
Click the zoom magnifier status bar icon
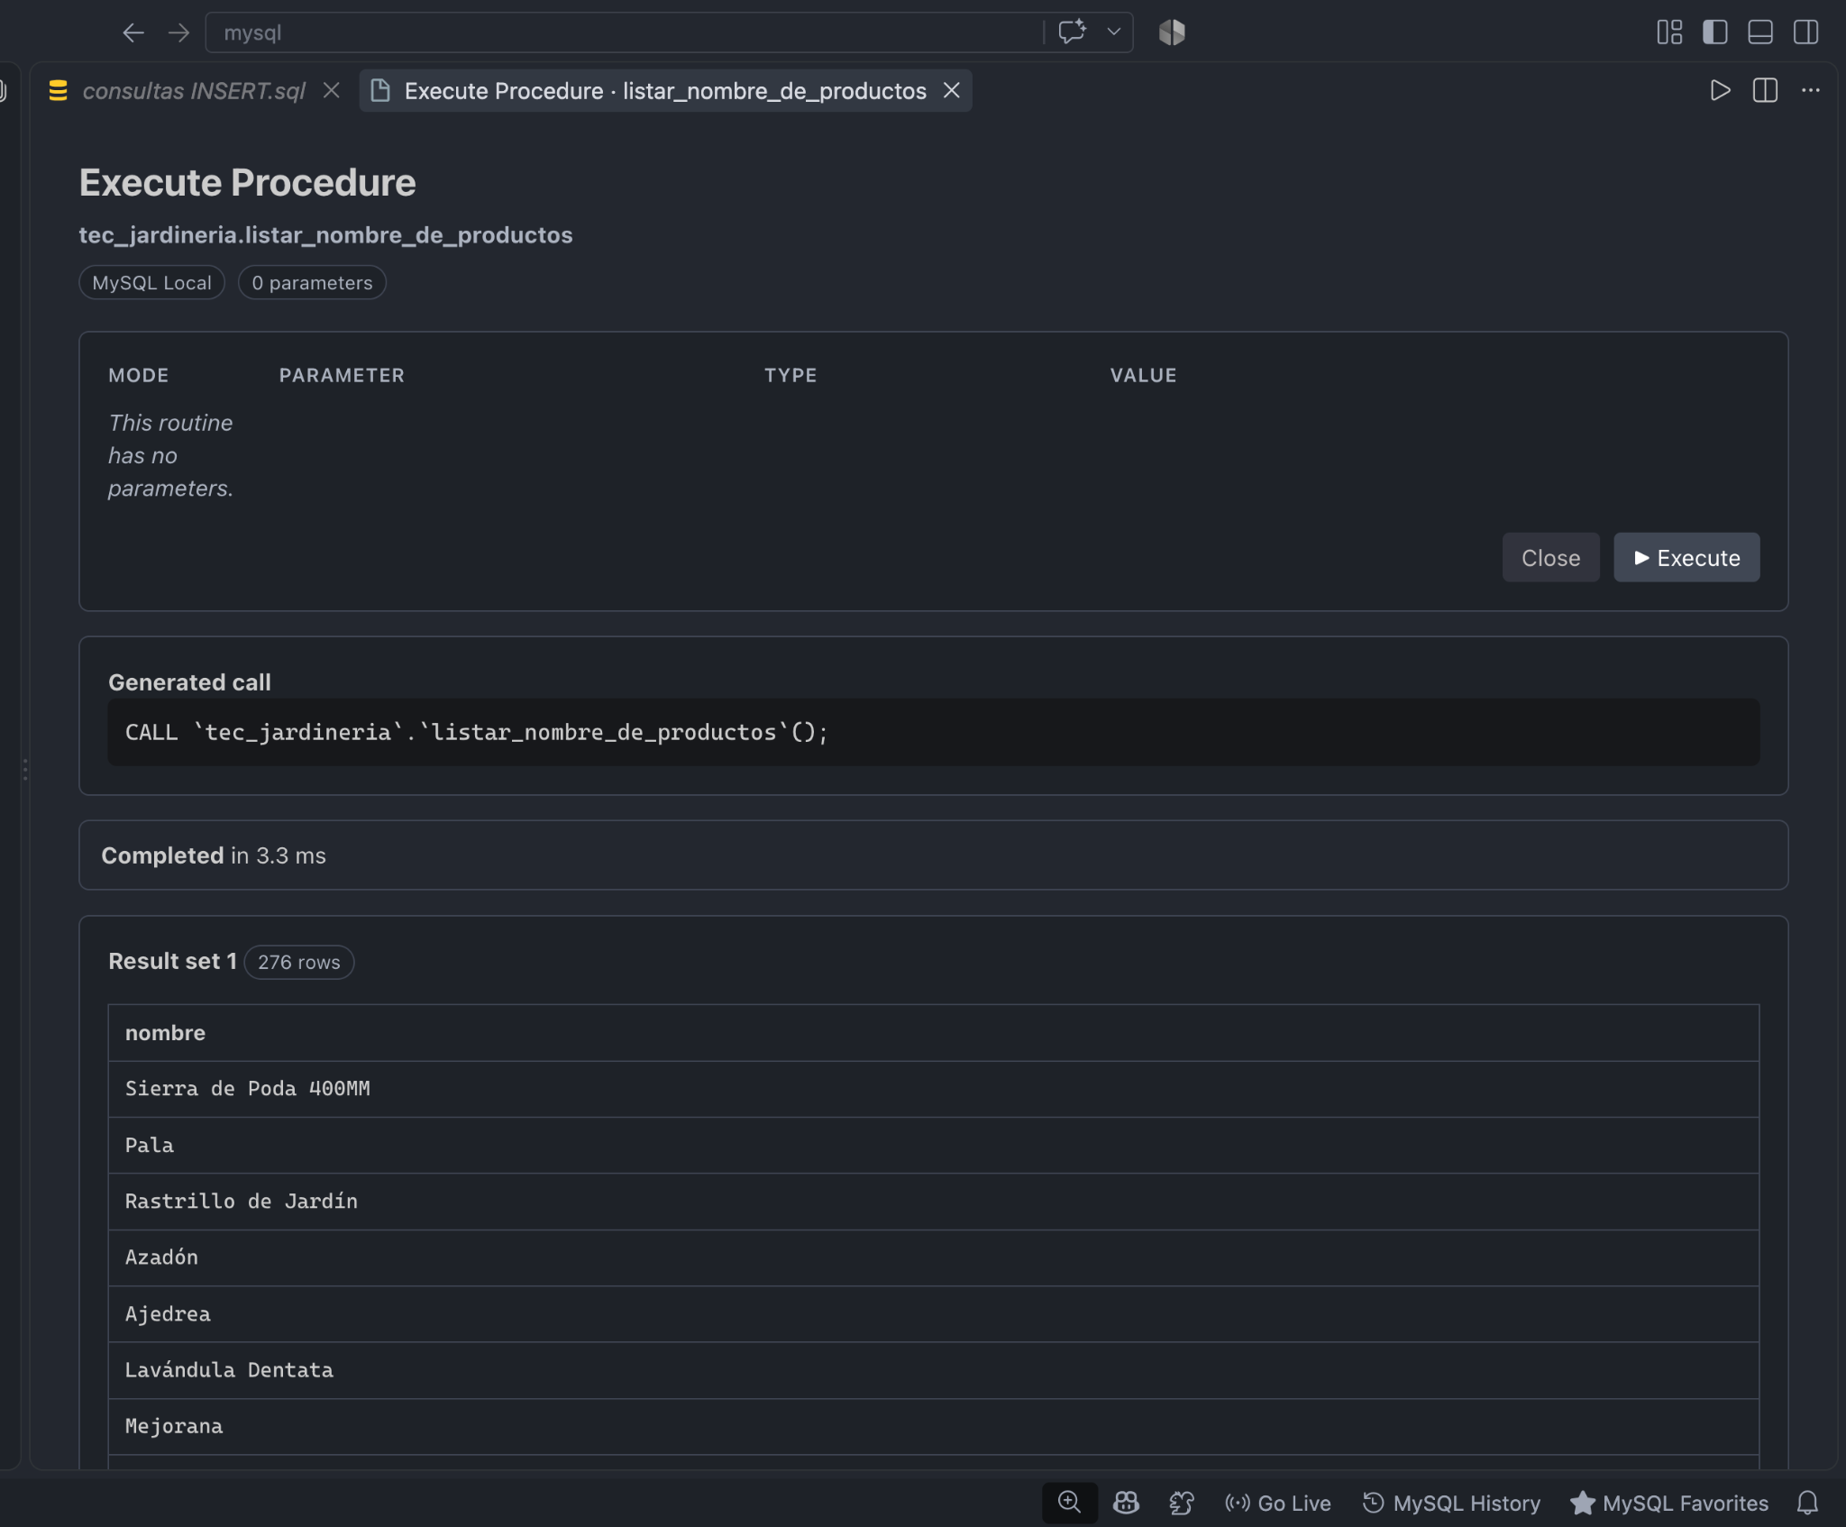(x=1070, y=1503)
